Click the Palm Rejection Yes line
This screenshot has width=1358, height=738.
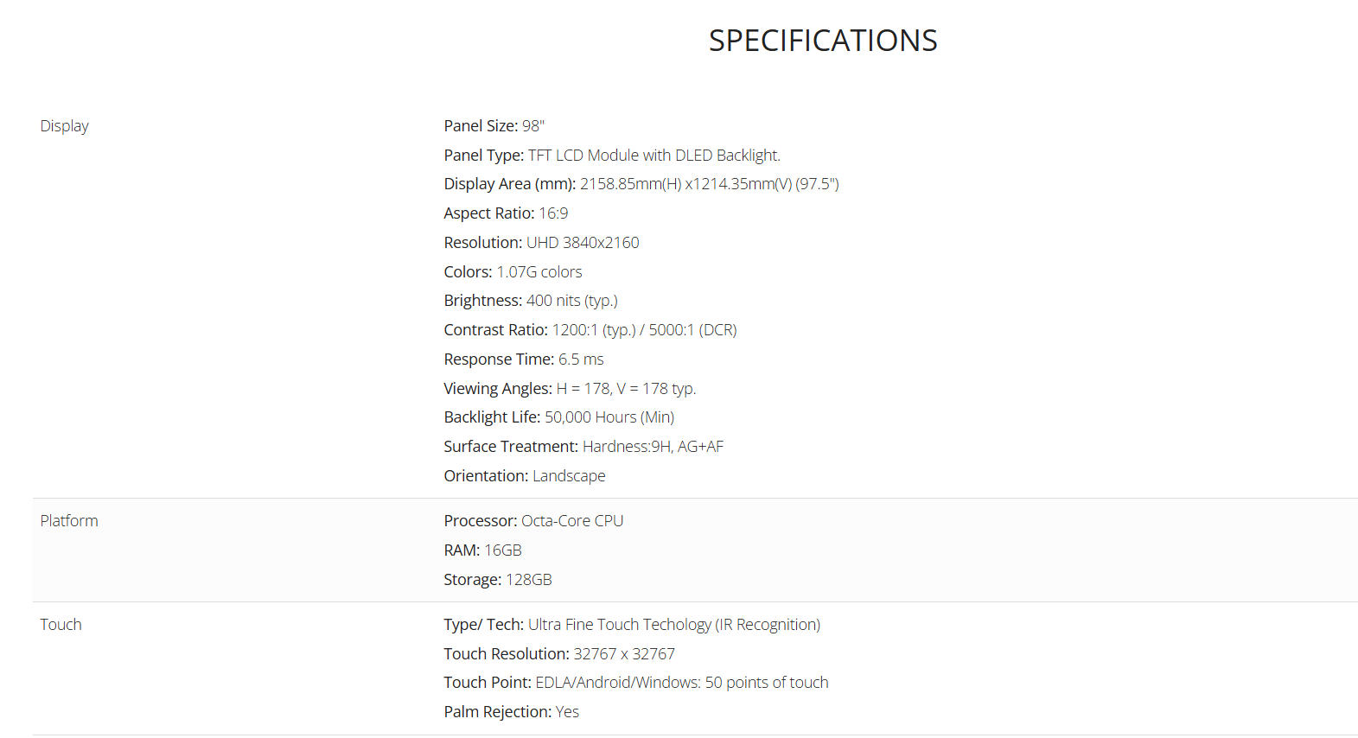tap(511, 712)
